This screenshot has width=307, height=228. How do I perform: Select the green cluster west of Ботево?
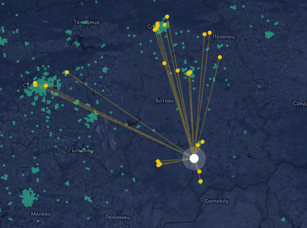pyautogui.click(x=91, y=118)
